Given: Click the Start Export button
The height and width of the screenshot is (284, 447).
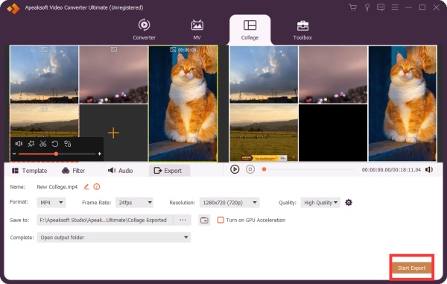Looking at the screenshot, I should pyautogui.click(x=412, y=268).
